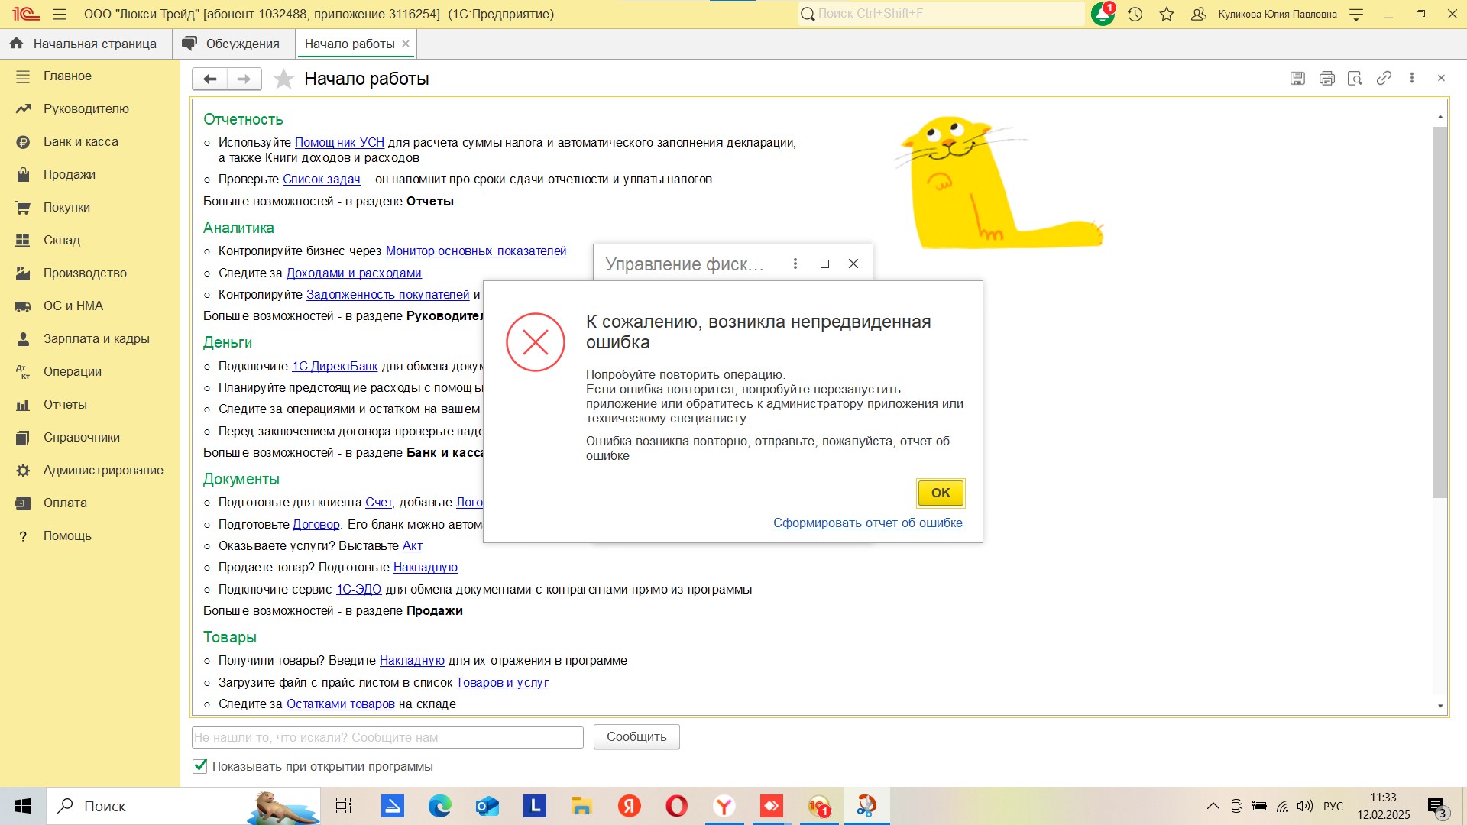Focus the feedback 'Не нашли то' field
This screenshot has height=825, width=1467.
(x=387, y=737)
